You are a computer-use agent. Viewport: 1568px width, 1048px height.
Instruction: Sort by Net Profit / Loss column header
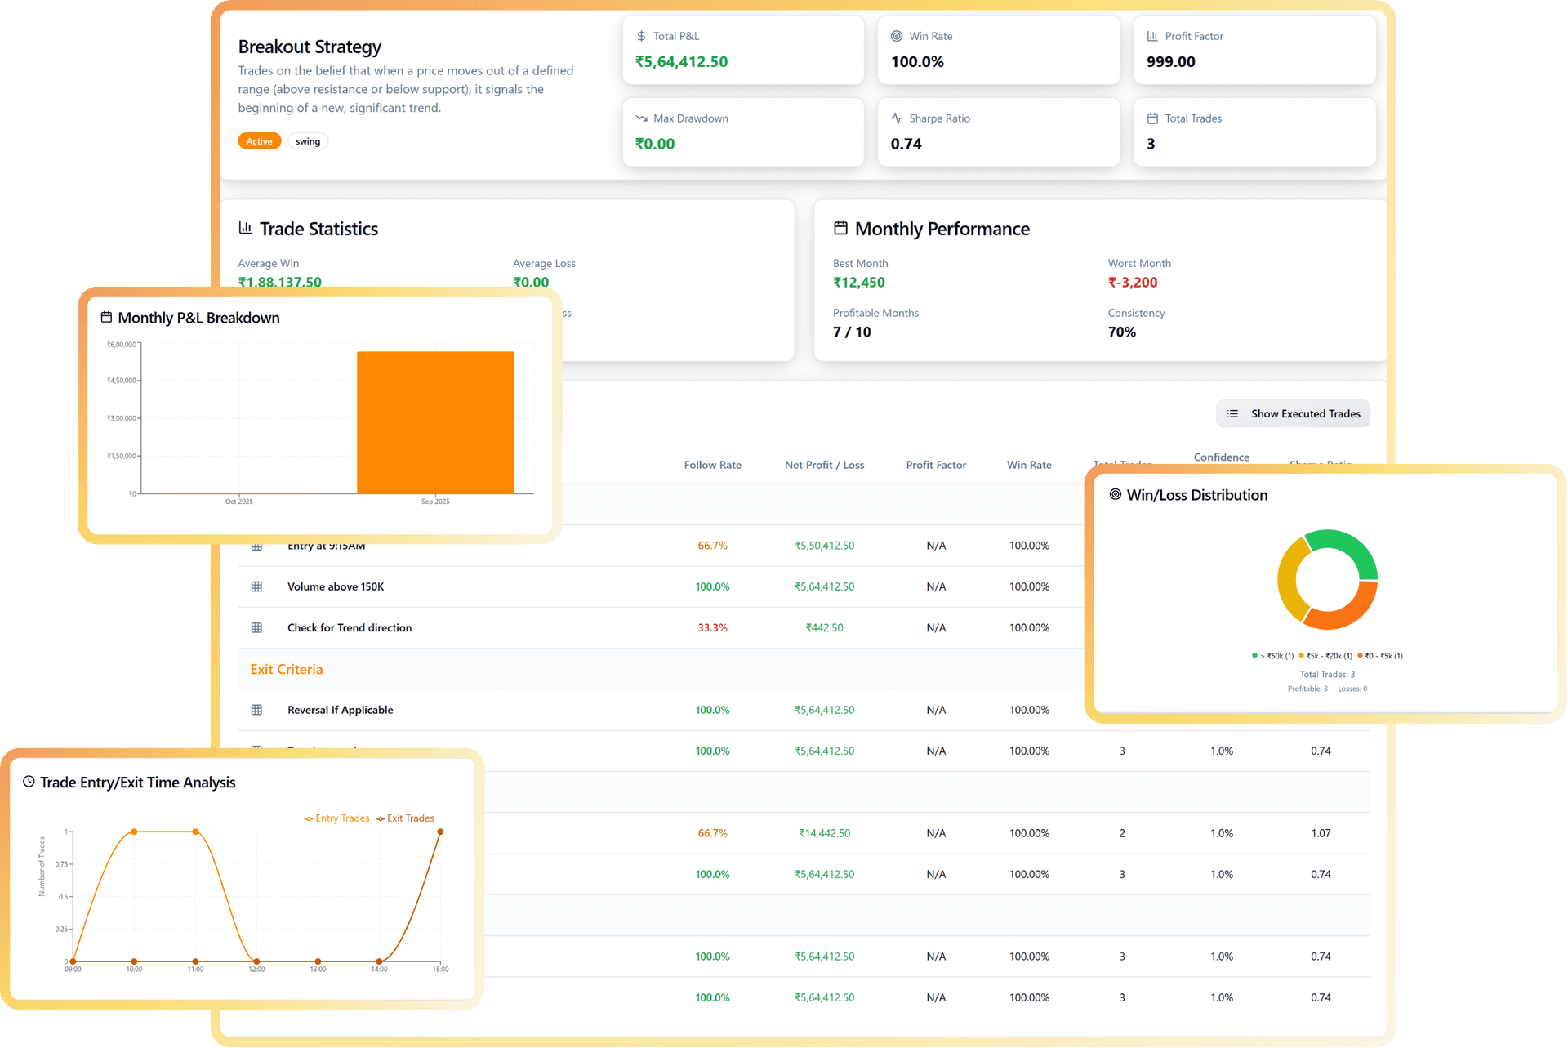(x=824, y=465)
